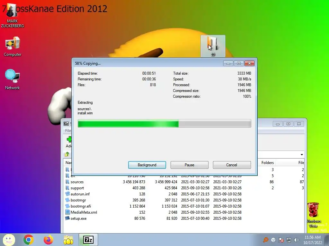Screen dimensions: 329x246
Task: Open the MARK ZUCKERBERG desktop icon
Action: coord(12,16)
